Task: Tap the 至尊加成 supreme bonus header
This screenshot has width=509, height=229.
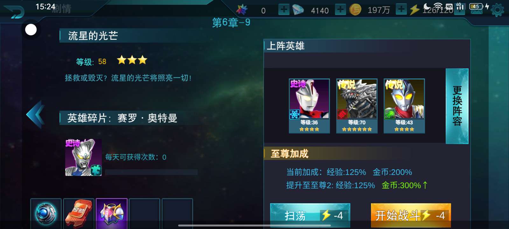Action: click(x=289, y=154)
